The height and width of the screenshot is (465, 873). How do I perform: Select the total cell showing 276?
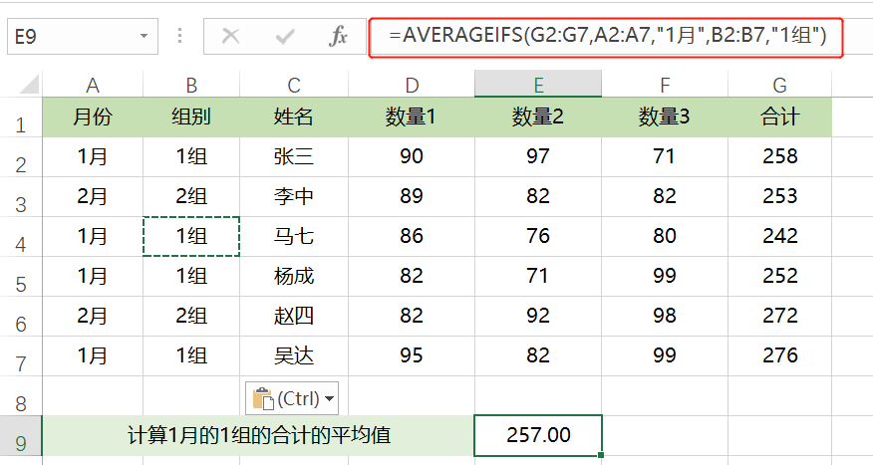point(779,355)
